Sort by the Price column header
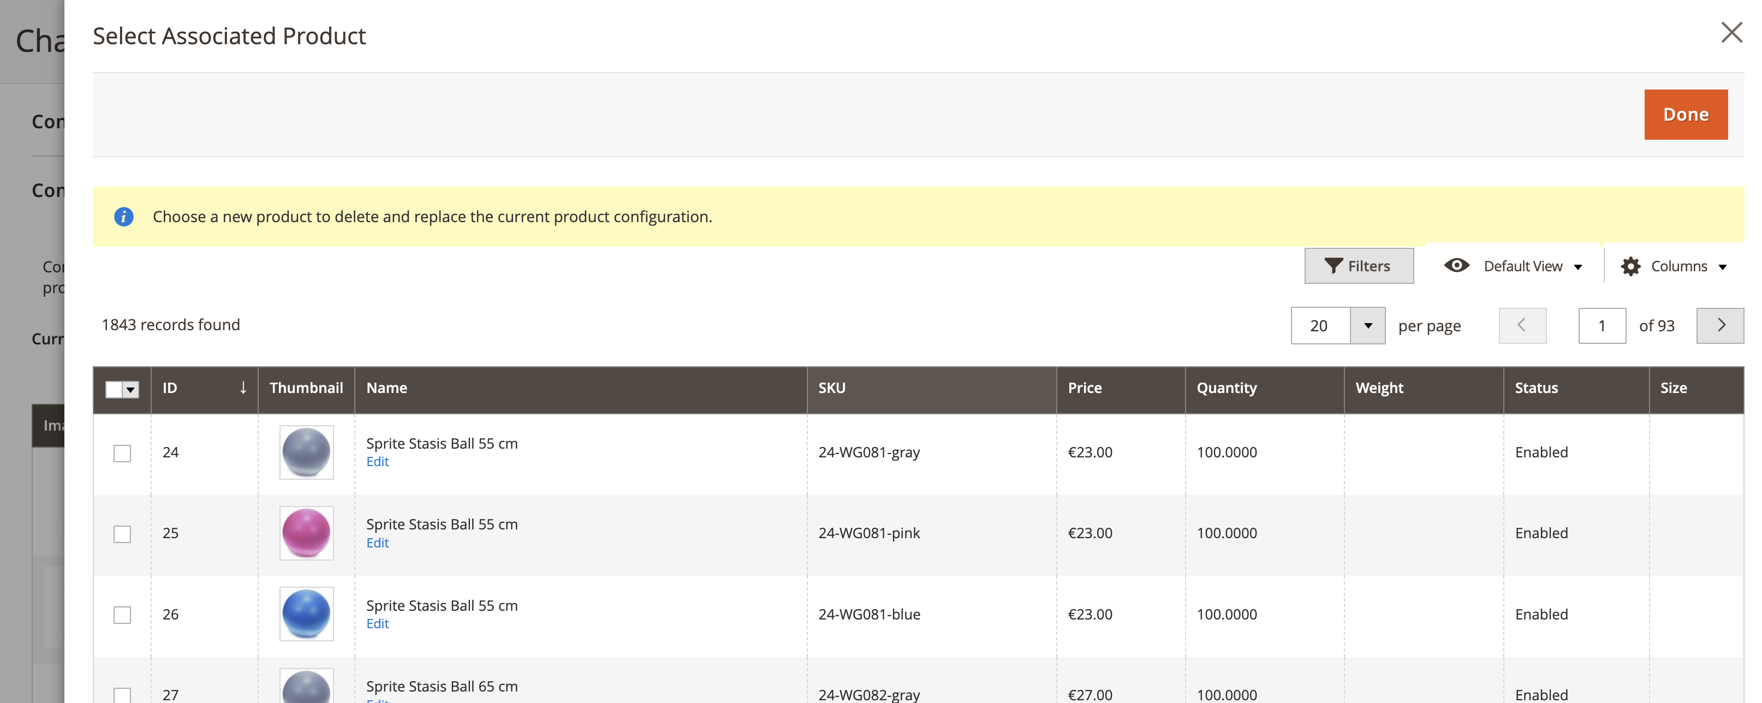 (1085, 388)
